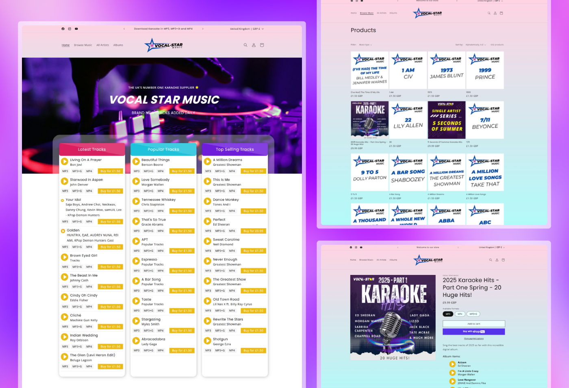
Task: Open account icon on the karaoke album page
Action: (x=497, y=260)
